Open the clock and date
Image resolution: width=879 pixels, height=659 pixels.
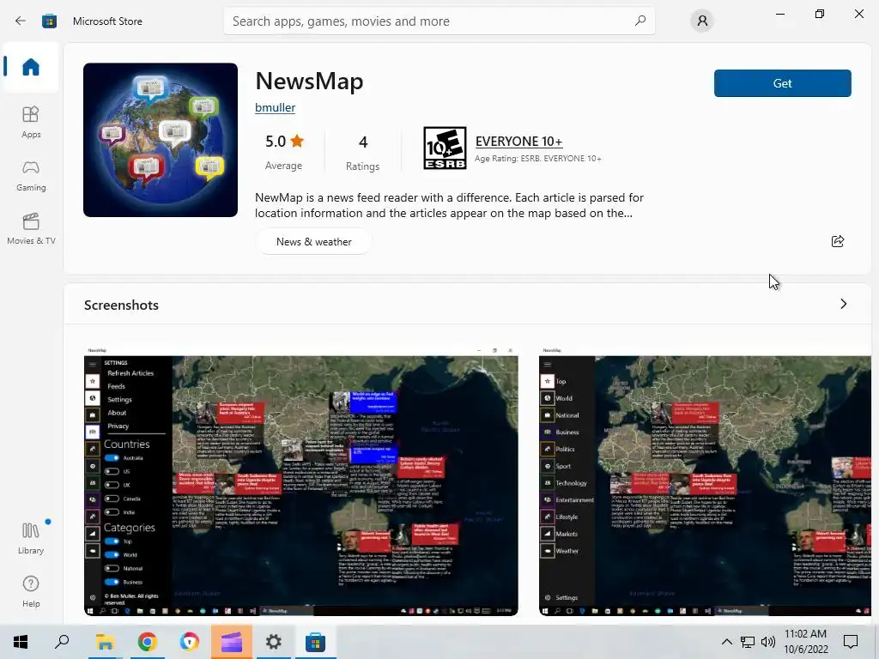805,642
